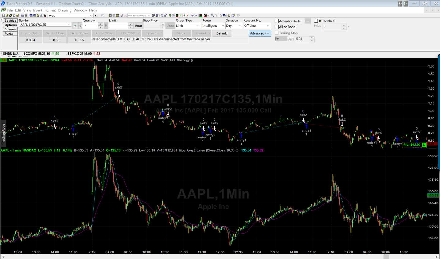The width and height of the screenshot is (440, 259).
Task: Click the horizontal chart scrollbar track
Action: pyautogui.click(x=219, y=257)
